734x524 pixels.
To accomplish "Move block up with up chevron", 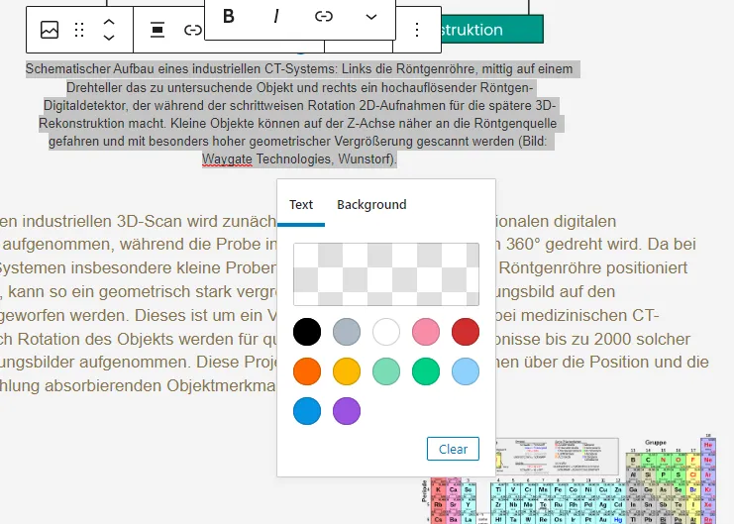I will 109,22.
